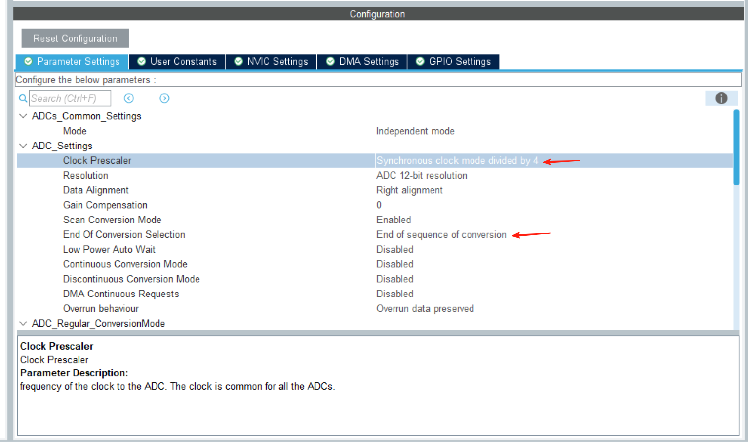The image size is (748, 444).
Task: Open the DMA Settings tab
Action: pyautogui.click(x=362, y=62)
